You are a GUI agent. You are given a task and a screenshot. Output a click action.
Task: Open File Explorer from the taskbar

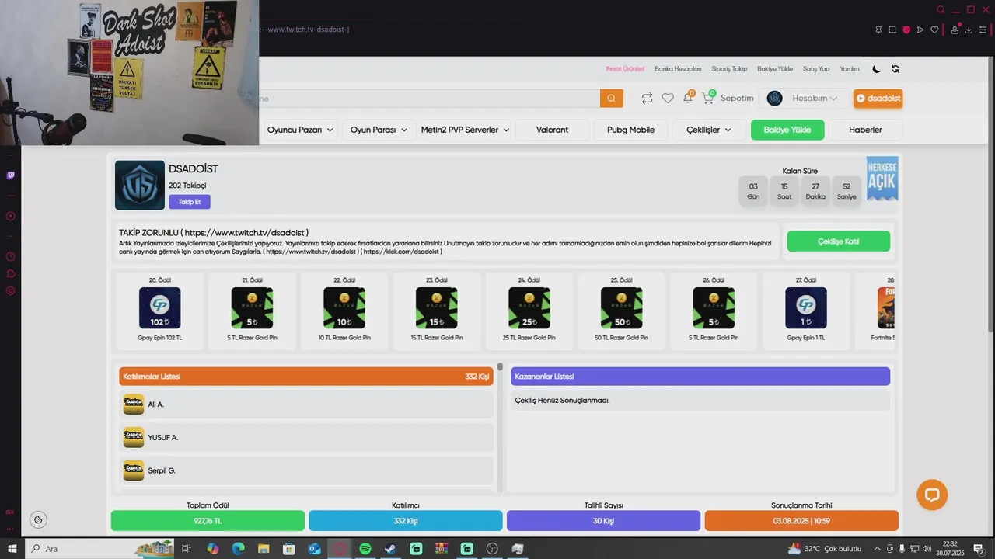(264, 549)
